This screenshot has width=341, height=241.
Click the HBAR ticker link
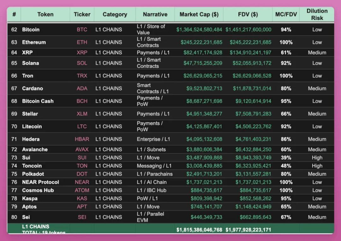82,139
